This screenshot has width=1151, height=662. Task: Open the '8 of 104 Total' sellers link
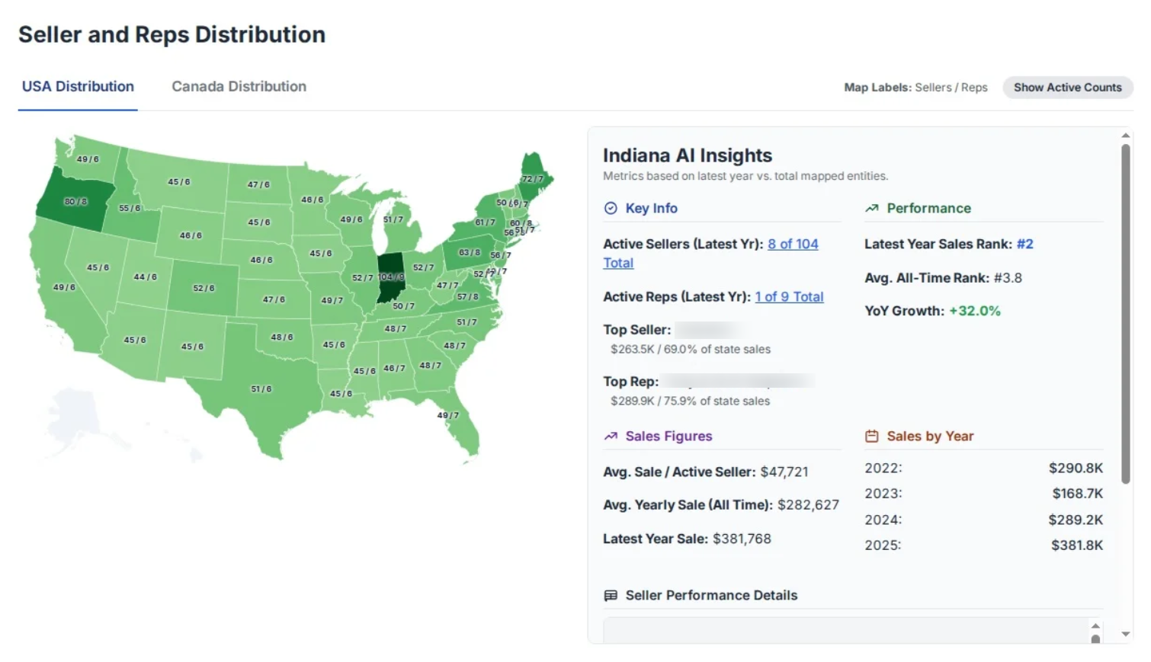point(793,244)
